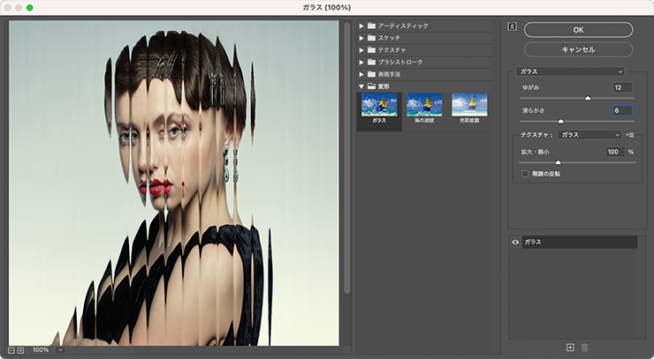The height and width of the screenshot is (359, 654).
Task: Click the OK button
Action: click(578, 30)
